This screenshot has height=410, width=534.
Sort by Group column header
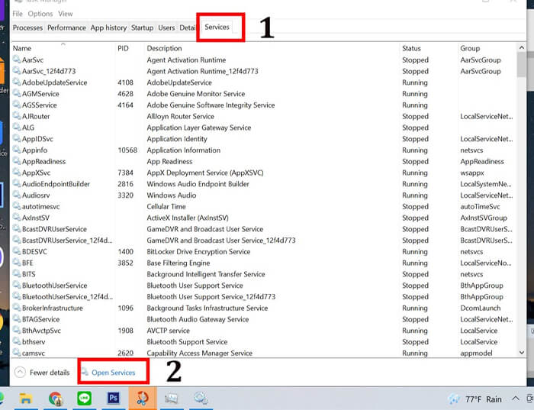[470, 48]
